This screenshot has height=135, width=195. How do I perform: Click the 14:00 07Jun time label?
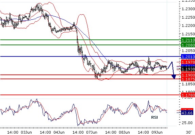tap(85, 132)
